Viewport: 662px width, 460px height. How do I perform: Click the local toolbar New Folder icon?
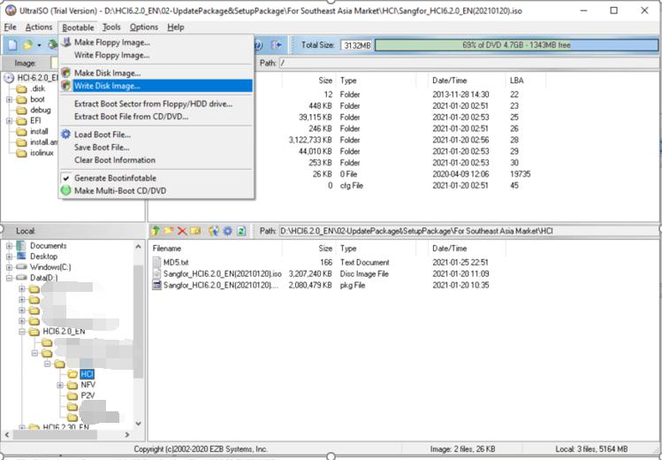pyautogui.click(x=169, y=231)
